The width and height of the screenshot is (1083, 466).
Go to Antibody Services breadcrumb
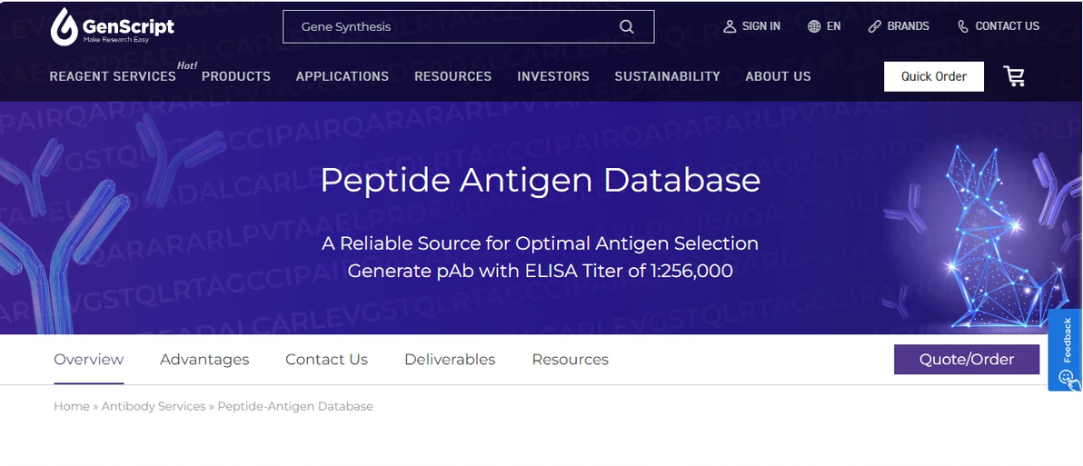click(154, 406)
